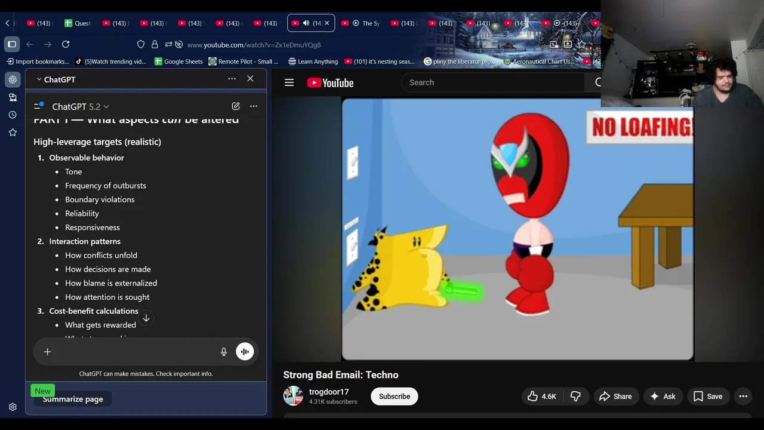Click the YouTube search box
Screen dimensions: 764x430
click(492, 82)
